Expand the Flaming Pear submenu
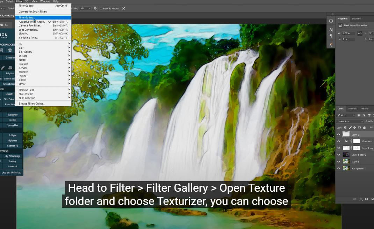This screenshot has height=229, width=374. coord(43,90)
